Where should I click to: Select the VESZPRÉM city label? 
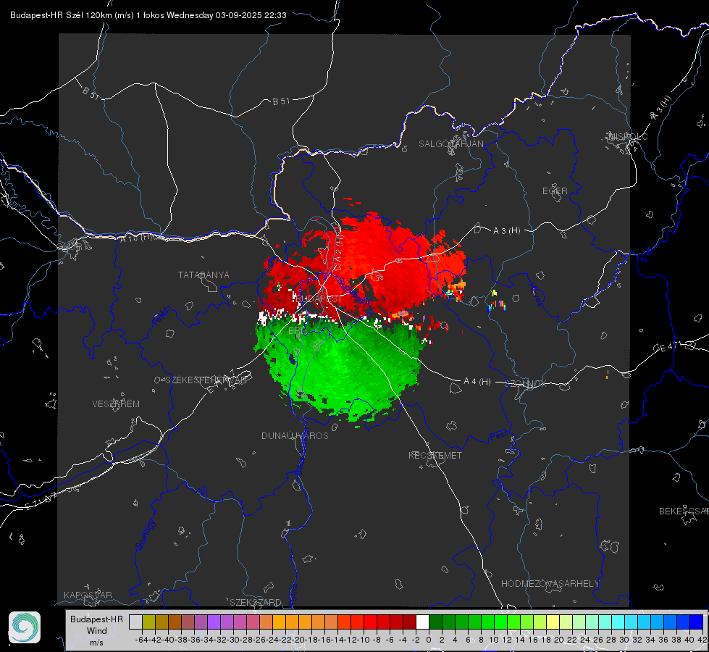click(x=116, y=404)
